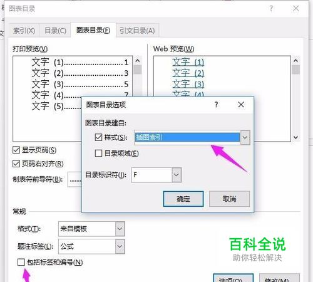Toggle the 样式(S) checkbox
This screenshot has width=313, height=282.
(98, 137)
